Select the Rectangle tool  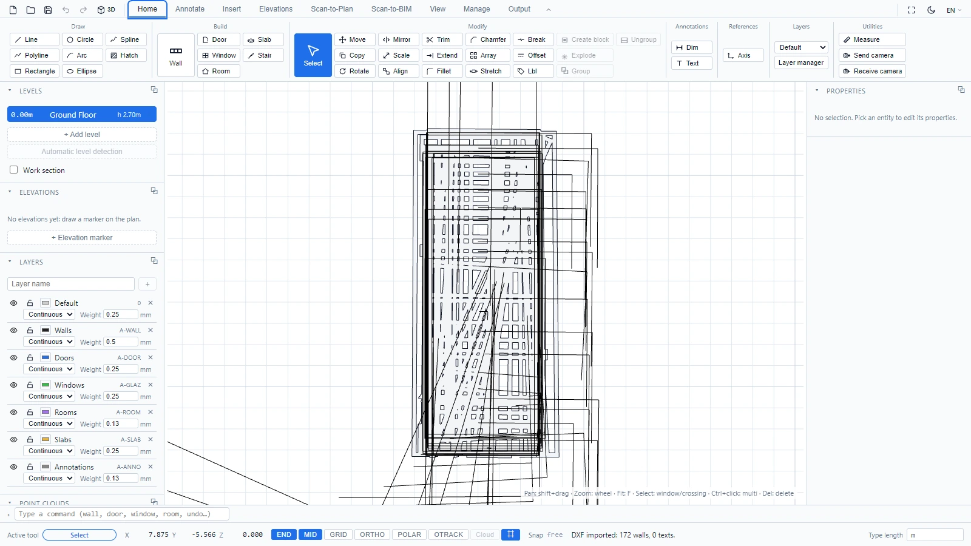(35, 71)
